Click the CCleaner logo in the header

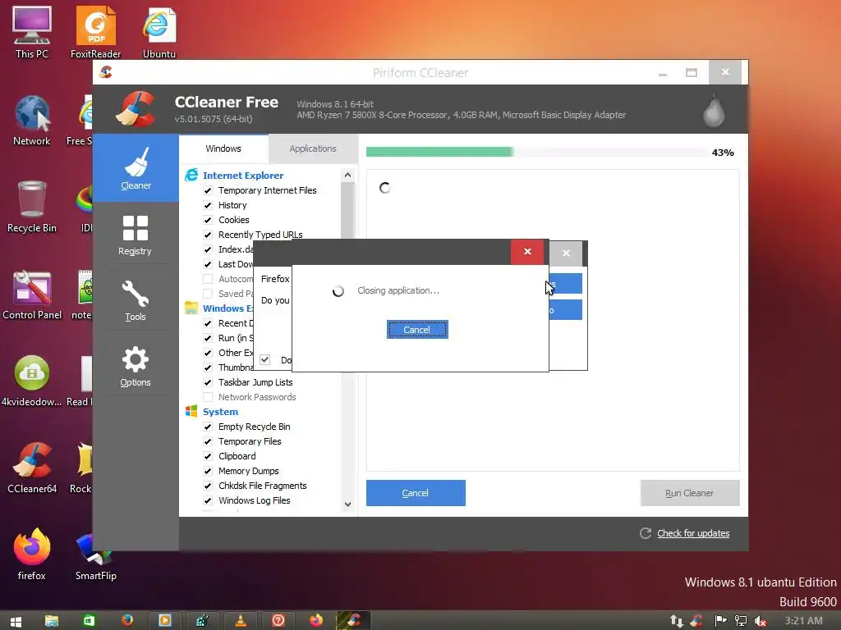click(x=136, y=109)
